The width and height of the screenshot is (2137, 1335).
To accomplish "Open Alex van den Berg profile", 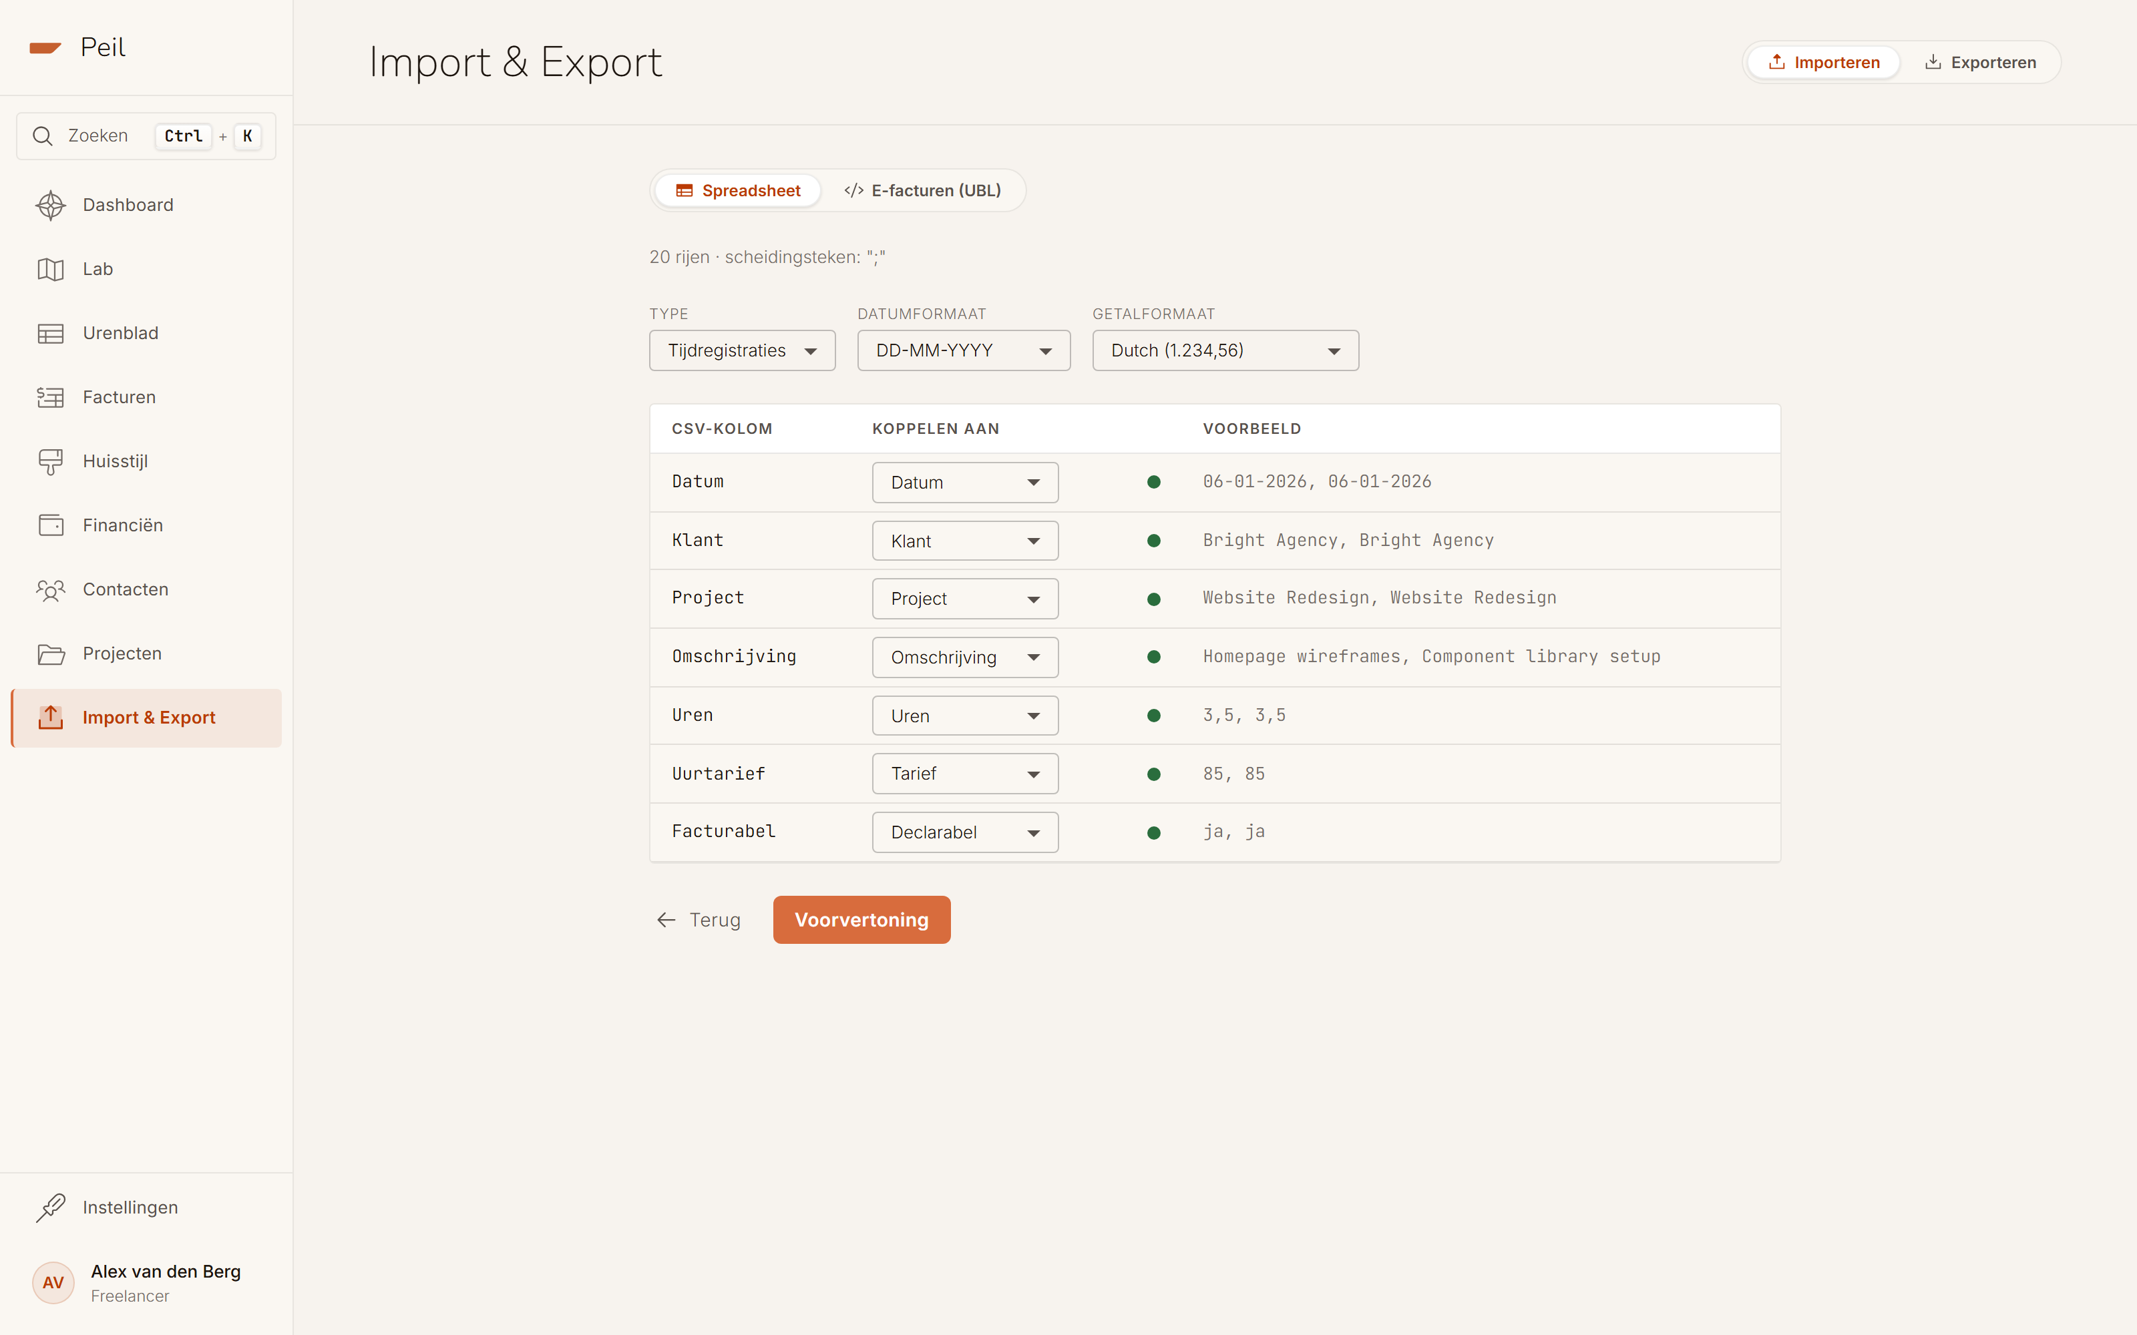I will pyautogui.click(x=147, y=1282).
